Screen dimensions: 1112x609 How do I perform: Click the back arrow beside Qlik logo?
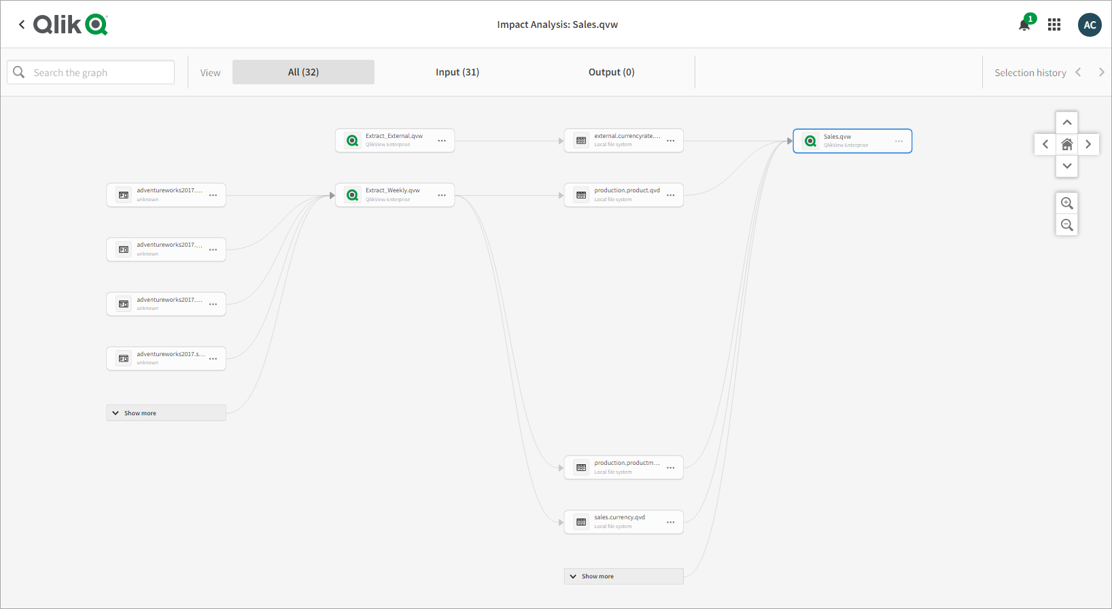pyautogui.click(x=22, y=24)
